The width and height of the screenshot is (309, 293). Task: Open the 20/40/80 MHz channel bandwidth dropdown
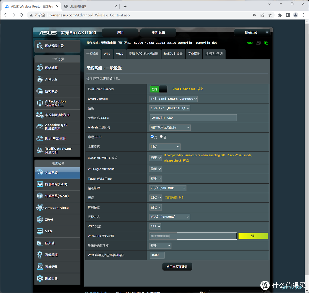[x=168, y=188]
